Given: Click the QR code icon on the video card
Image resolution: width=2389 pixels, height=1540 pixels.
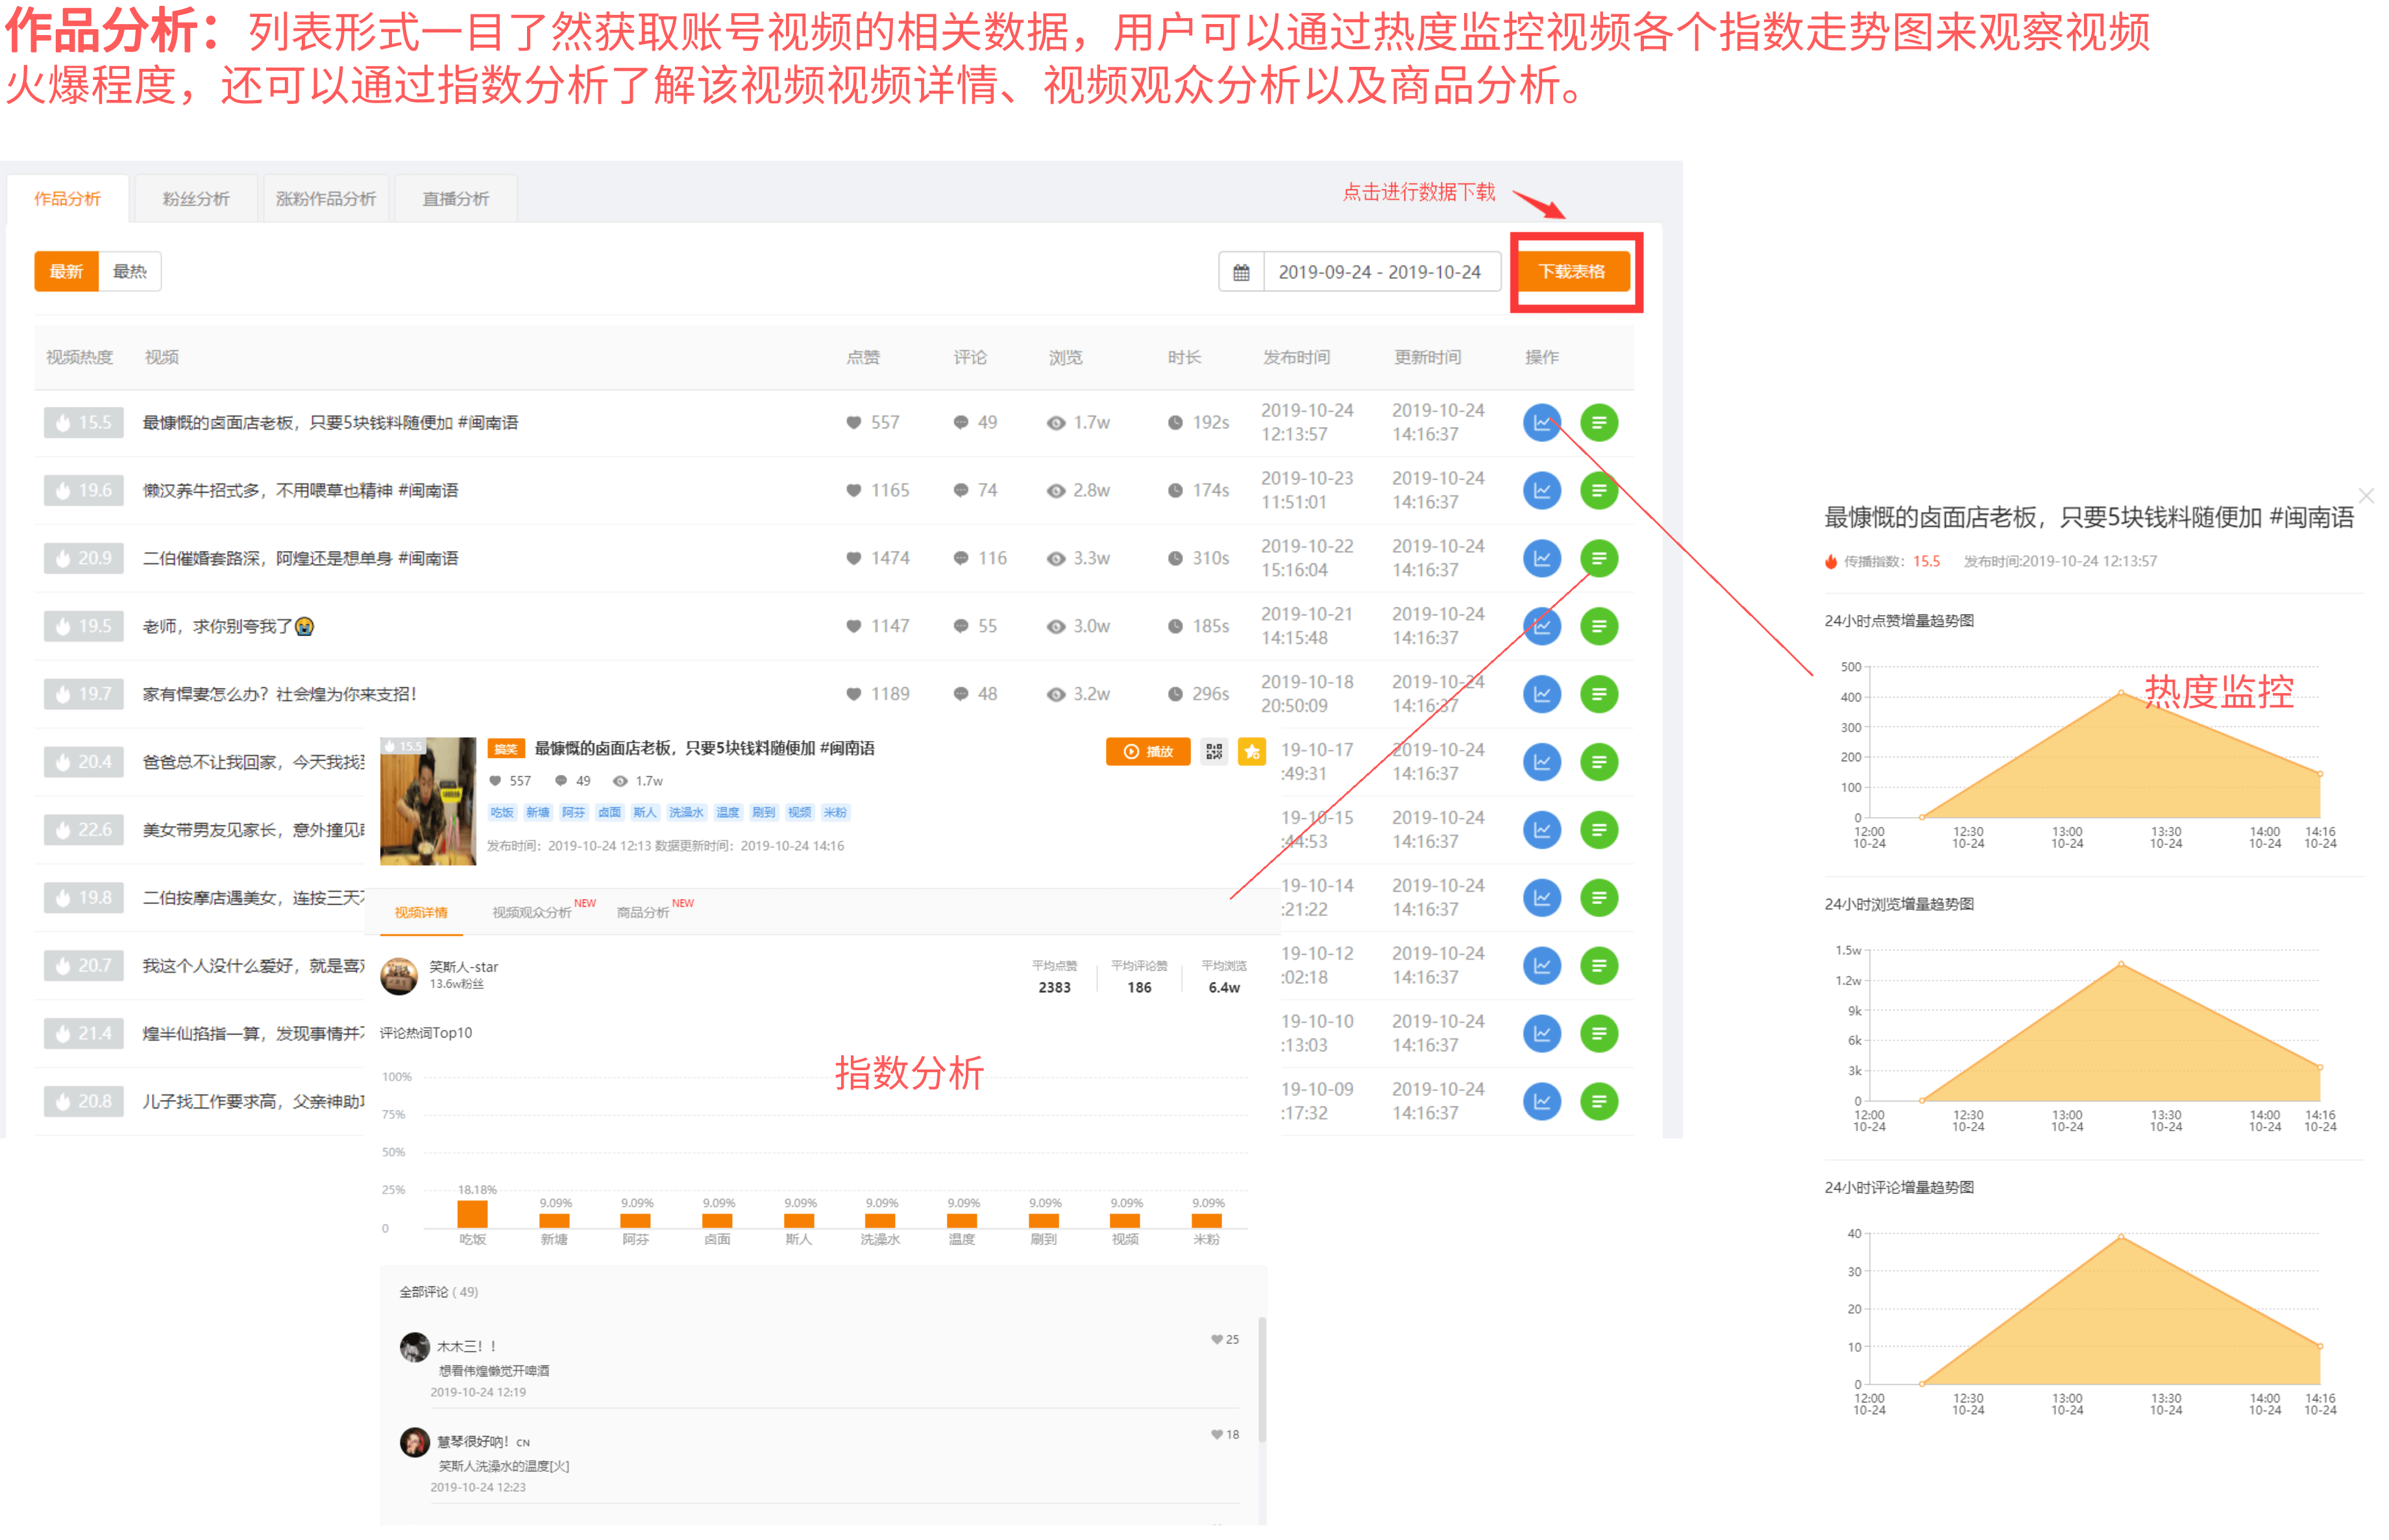Looking at the screenshot, I should pos(1216,751).
